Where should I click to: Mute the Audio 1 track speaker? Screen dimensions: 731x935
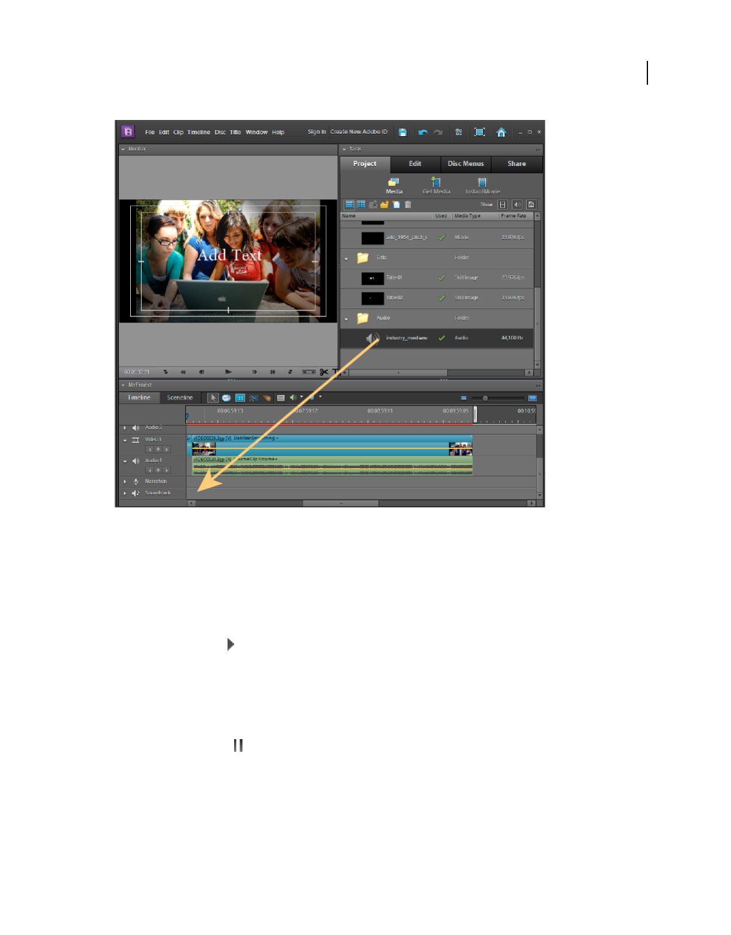[x=136, y=461]
